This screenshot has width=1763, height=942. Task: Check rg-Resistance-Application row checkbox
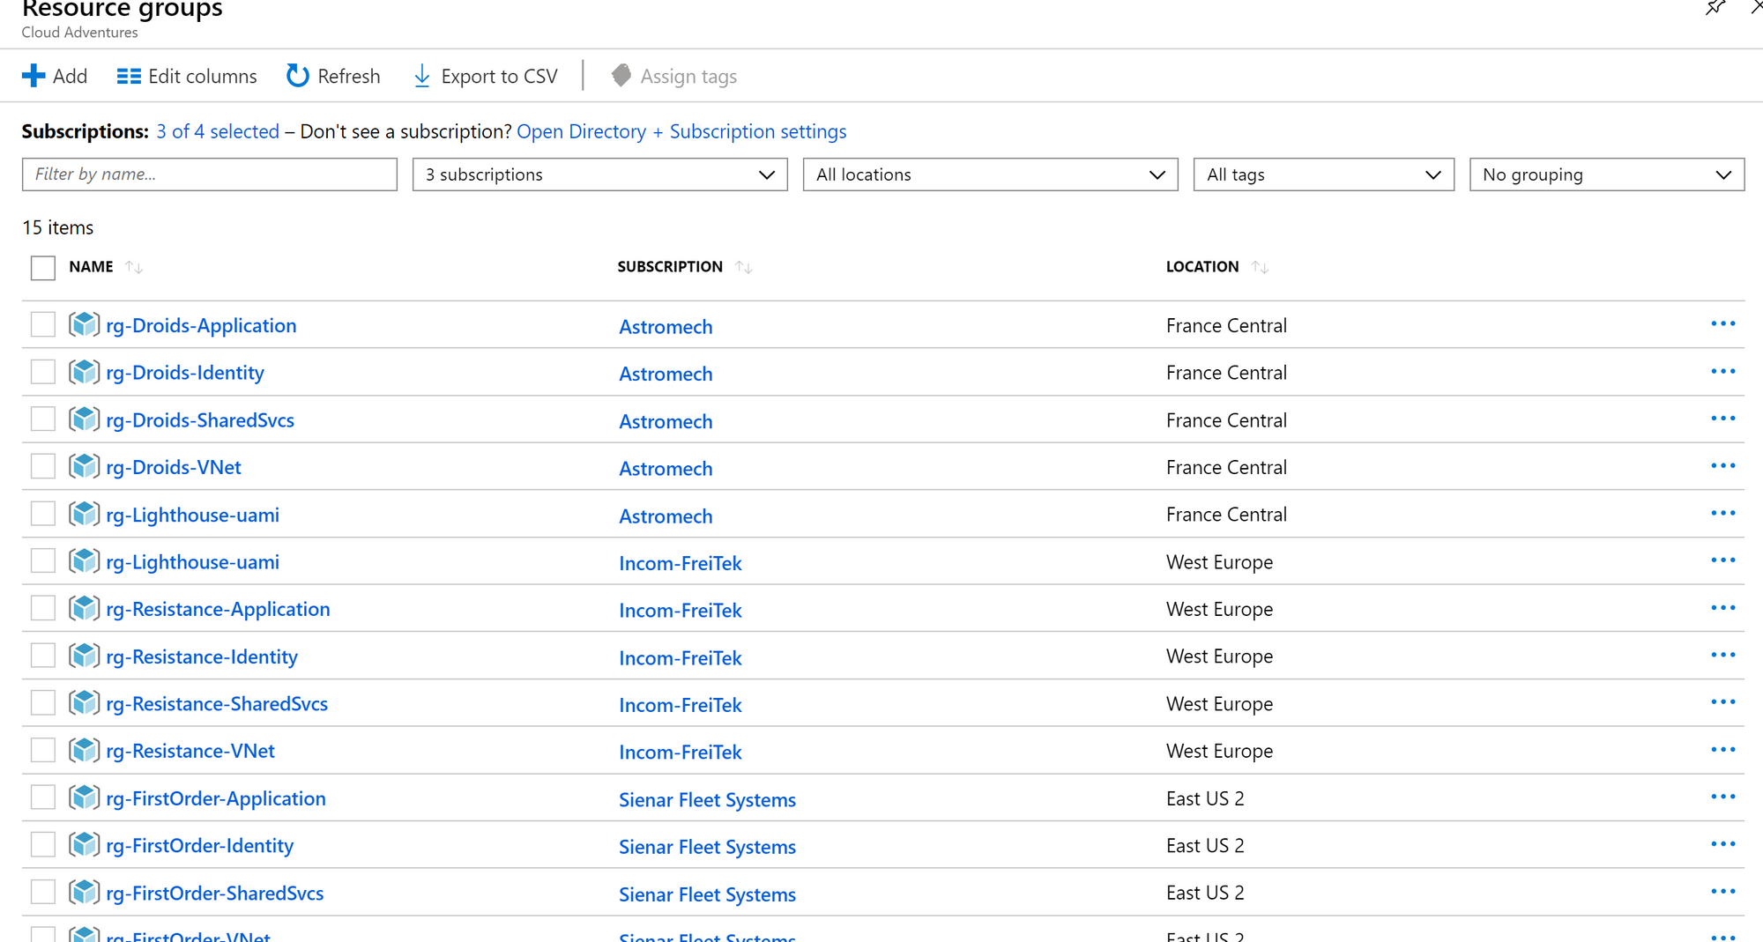tap(43, 608)
